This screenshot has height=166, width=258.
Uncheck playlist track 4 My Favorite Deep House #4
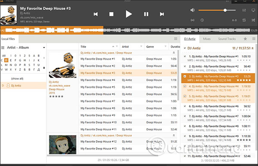point(185,86)
